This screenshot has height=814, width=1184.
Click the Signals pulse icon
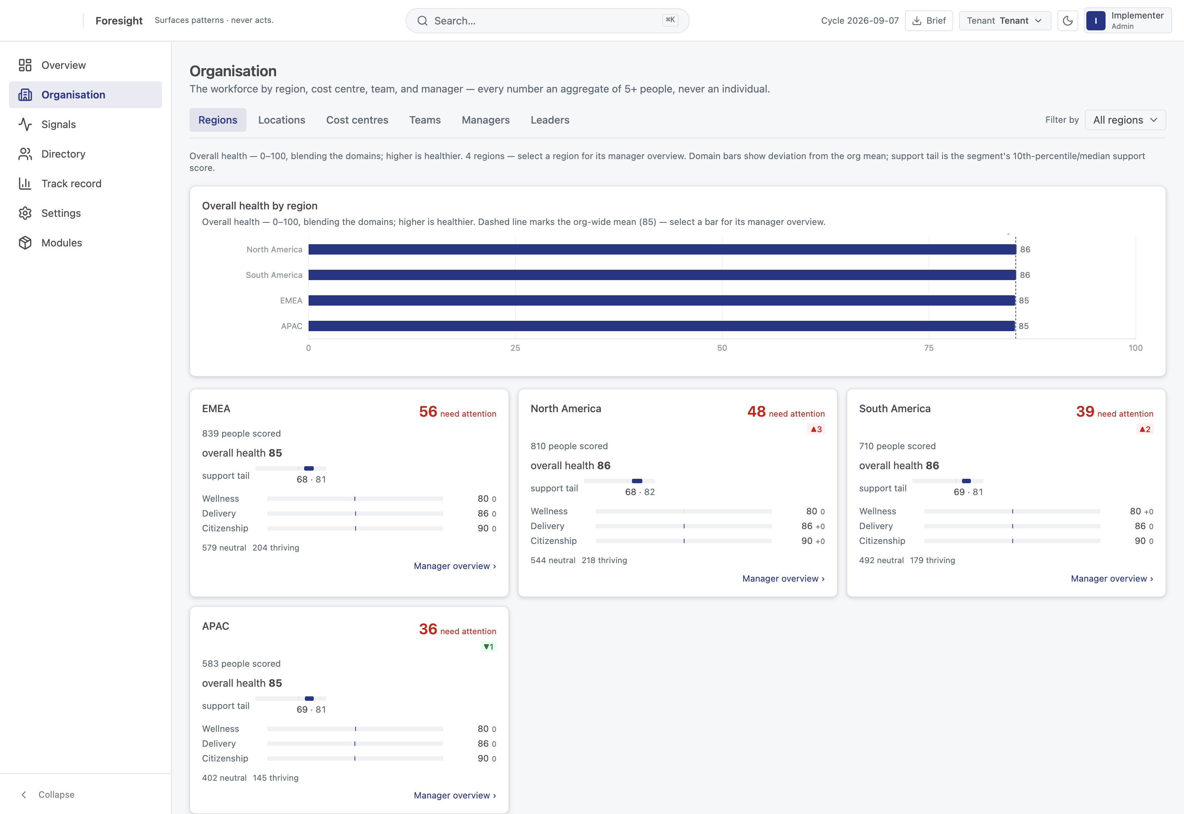coord(25,124)
